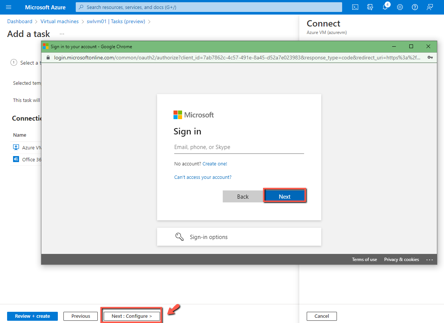View notifications bell icon

(385, 7)
